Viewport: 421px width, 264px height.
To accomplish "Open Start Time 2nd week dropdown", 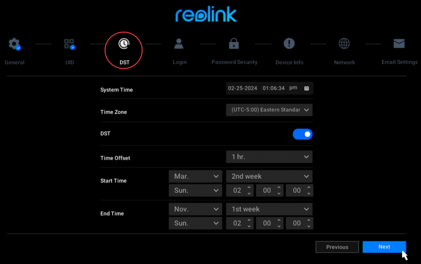I will pyautogui.click(x=269, y=177).
